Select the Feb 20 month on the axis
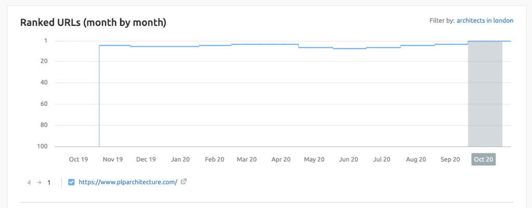Viewport: 532px width, 208px height. point(215,159)
